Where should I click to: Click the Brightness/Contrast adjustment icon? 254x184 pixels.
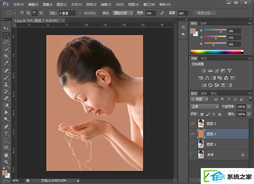click(204, 71)
